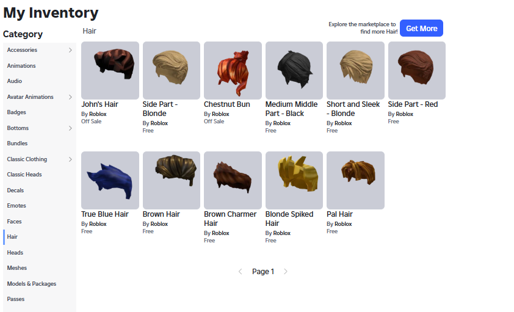This screenshot has width=514, height=312.
Task: Expand the Accessories category chevron
Action: pos(70,50)
